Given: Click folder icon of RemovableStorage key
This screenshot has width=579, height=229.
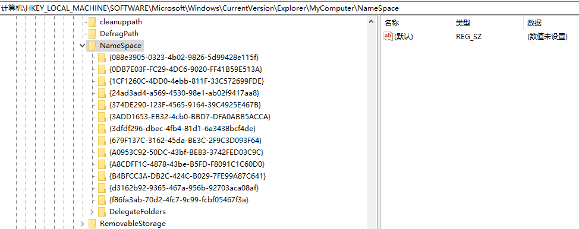Looking at the screenshot, I should tap(92, 224).
